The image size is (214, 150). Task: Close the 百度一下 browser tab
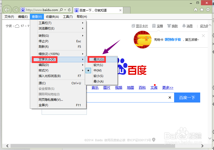click(120, 10)
